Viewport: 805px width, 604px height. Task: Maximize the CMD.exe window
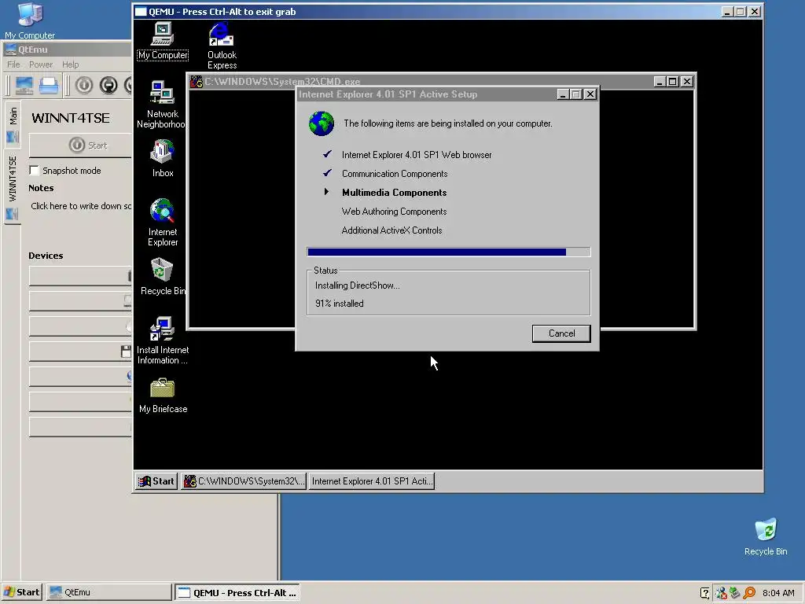pos(673,82)
